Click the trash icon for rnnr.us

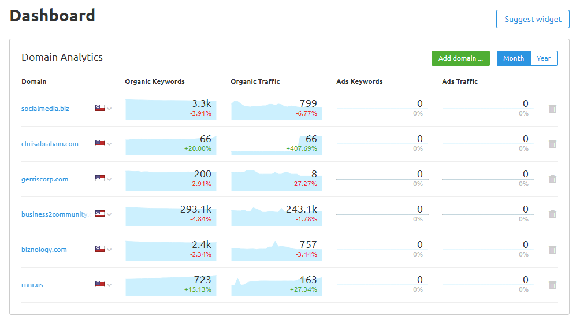[x=552, y=285]
